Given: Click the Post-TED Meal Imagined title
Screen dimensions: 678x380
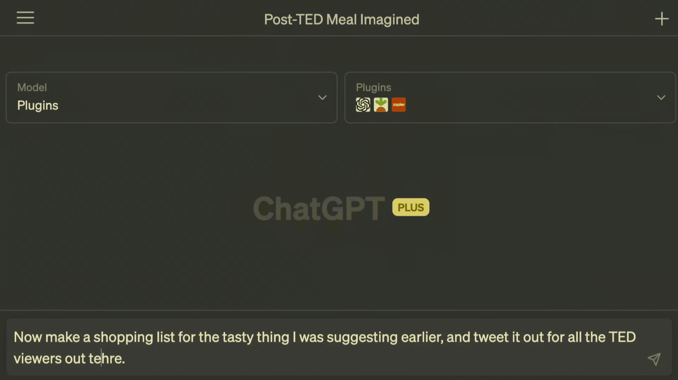Looking at the screenshot, I should click(x=341, y=19).
